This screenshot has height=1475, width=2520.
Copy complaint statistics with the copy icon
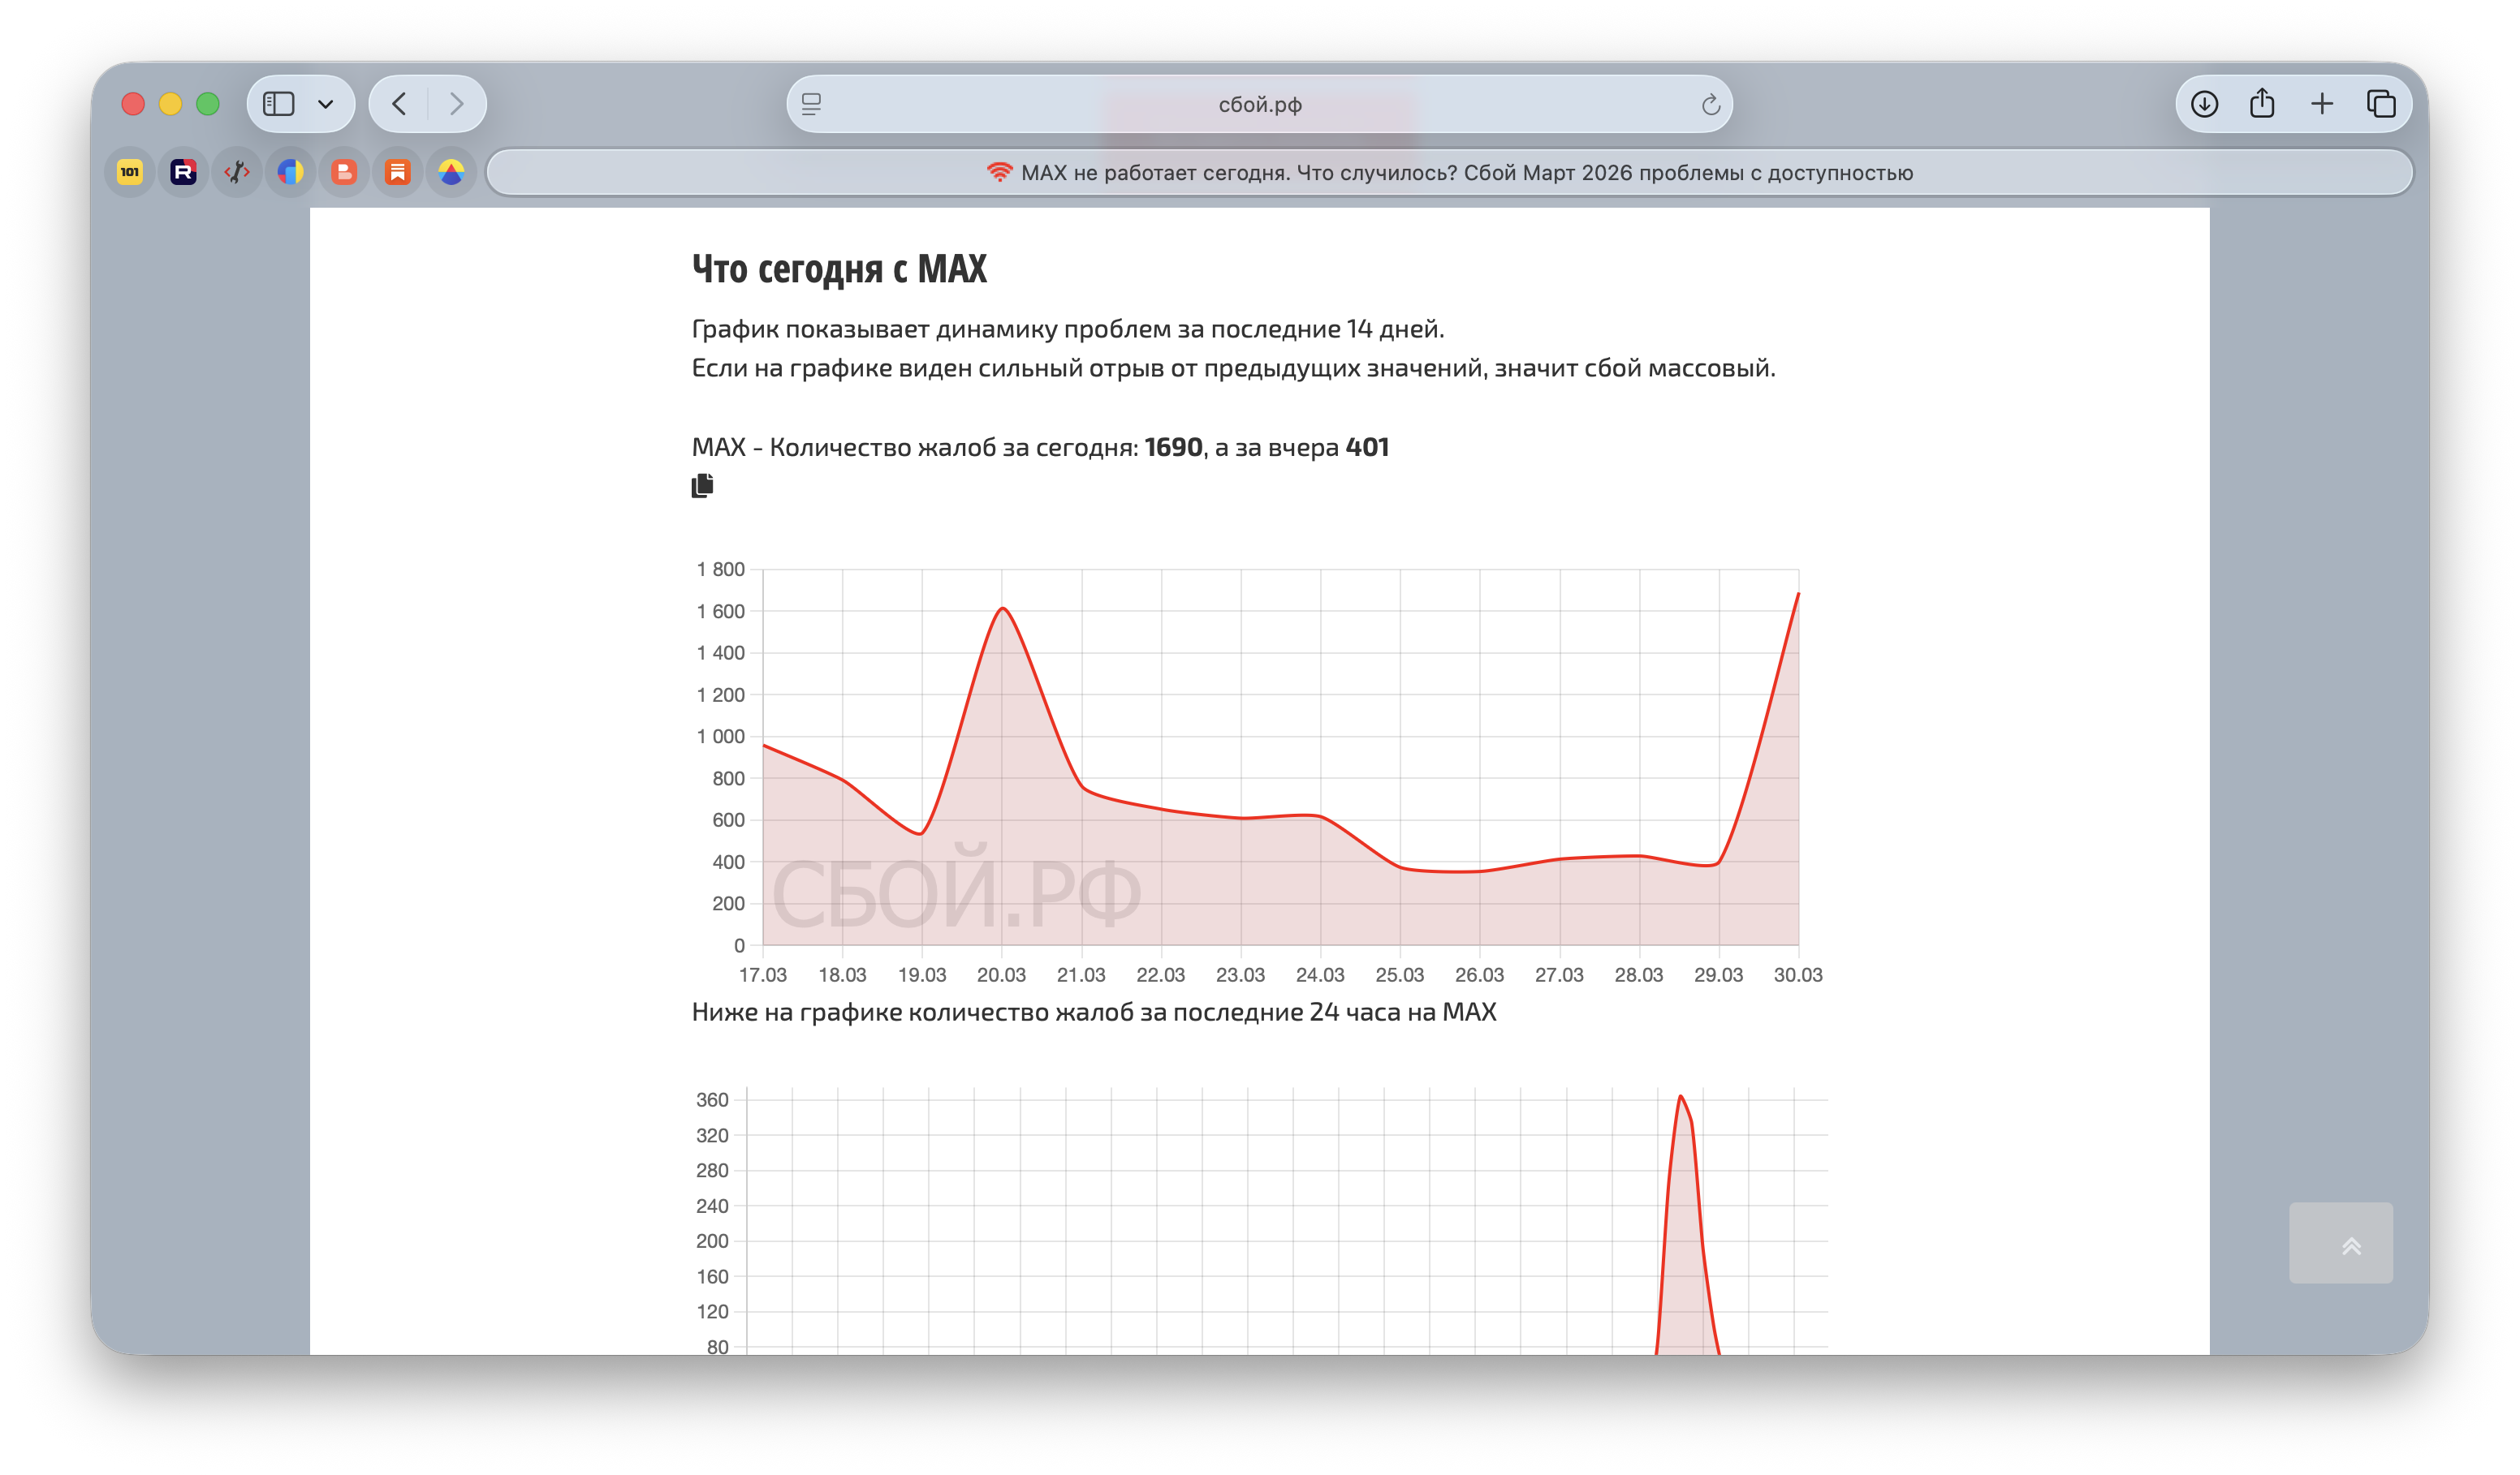[702, 486]
